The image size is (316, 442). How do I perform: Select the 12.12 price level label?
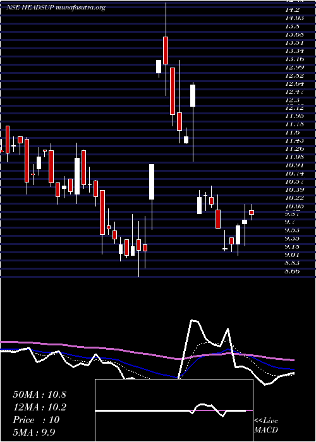click(x=295, y=108)
